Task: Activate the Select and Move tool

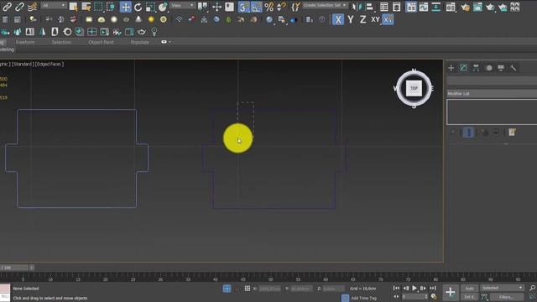Action: [x=125, y=7]
